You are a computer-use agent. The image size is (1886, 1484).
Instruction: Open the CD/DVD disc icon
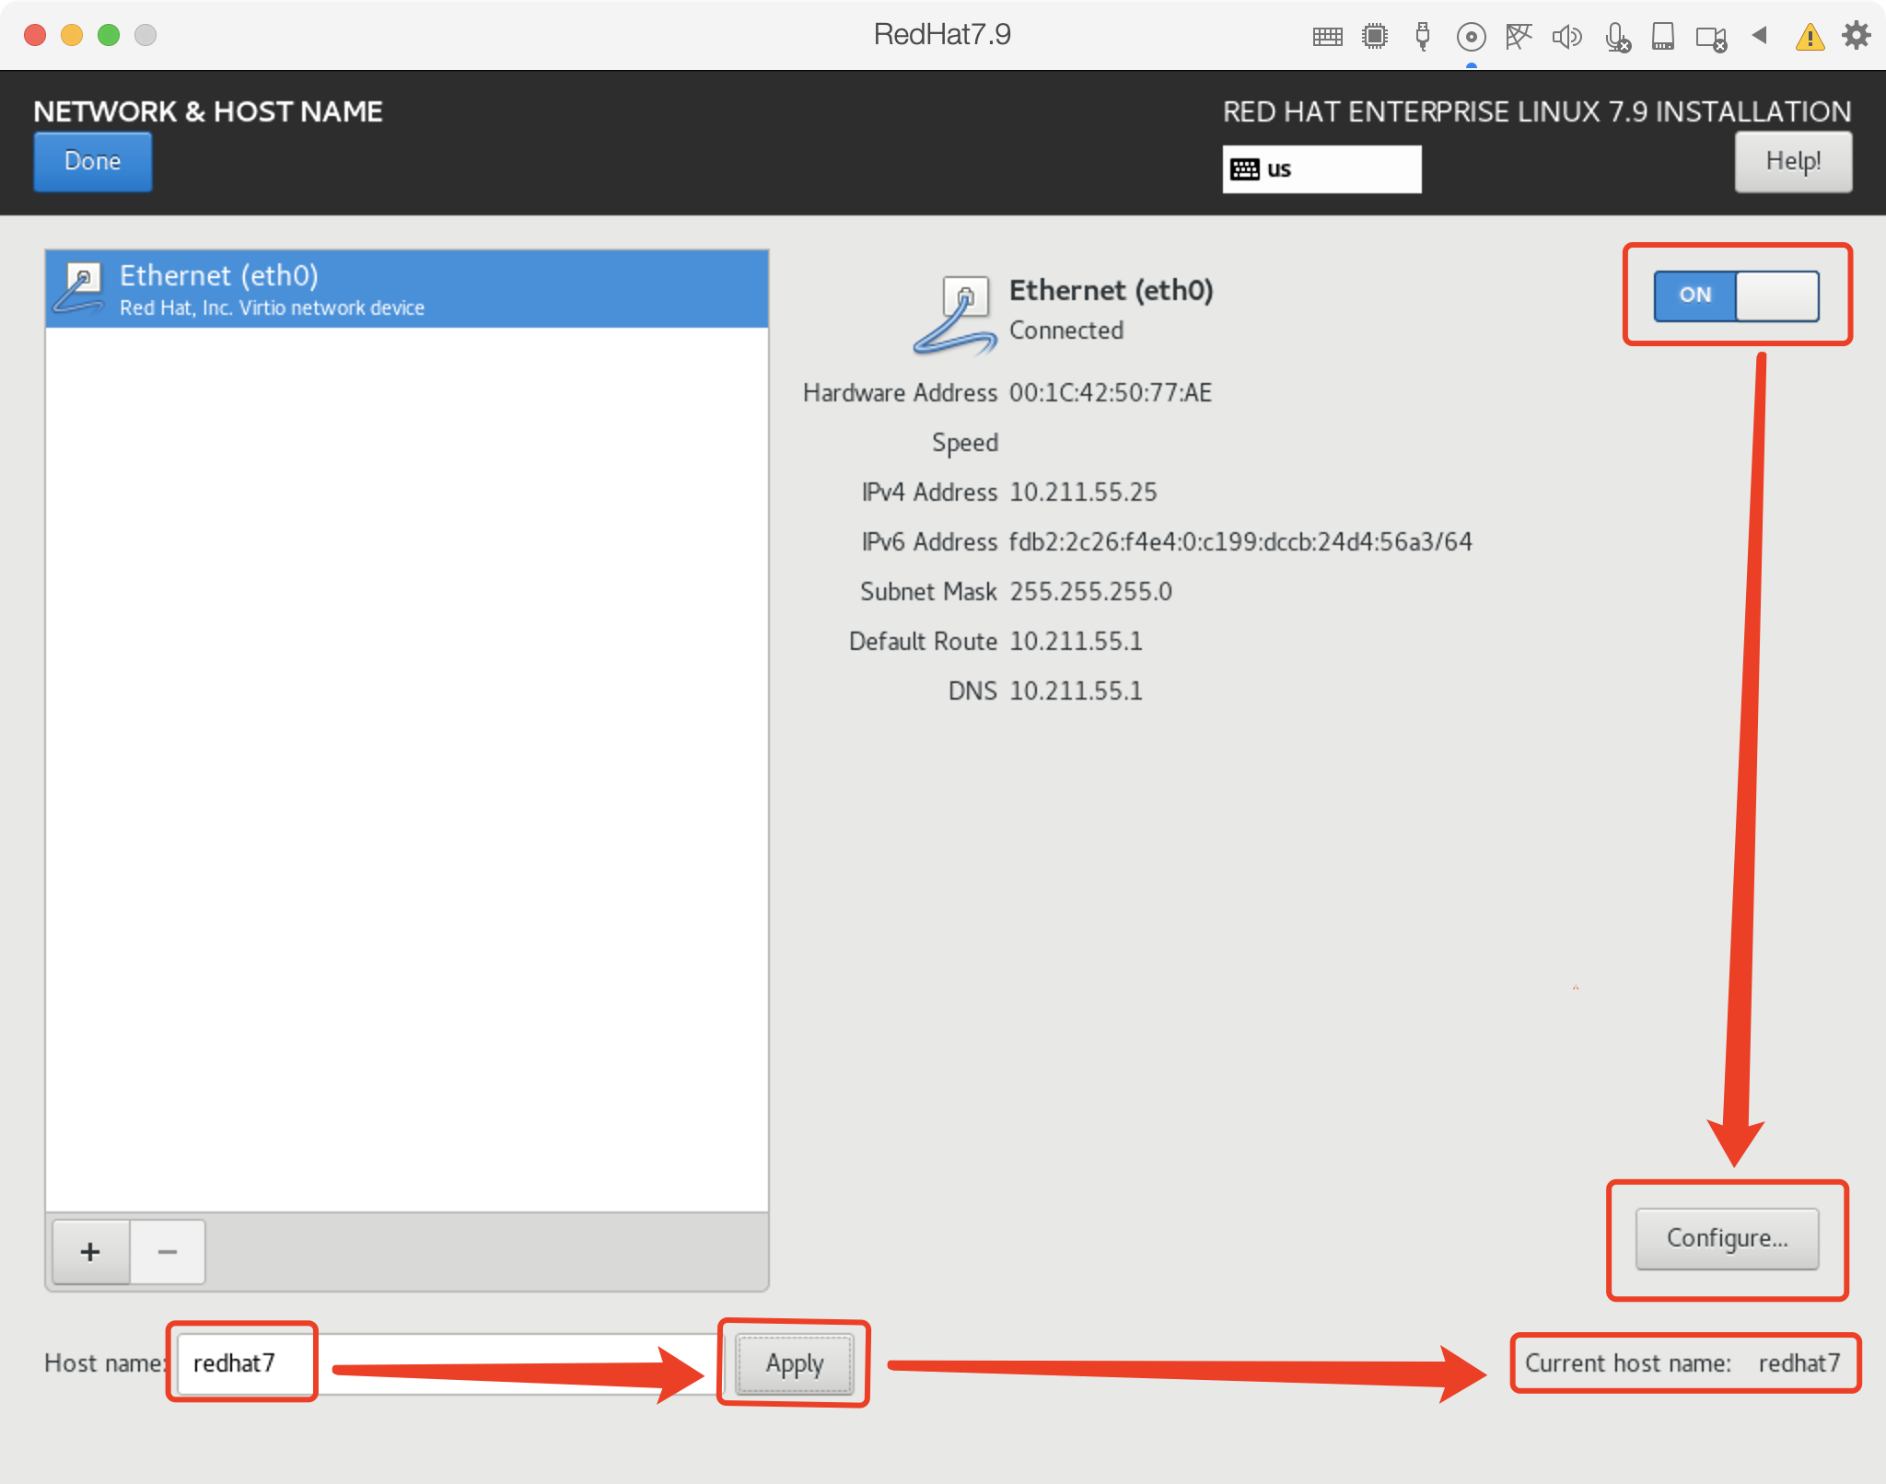point(1471,37)
